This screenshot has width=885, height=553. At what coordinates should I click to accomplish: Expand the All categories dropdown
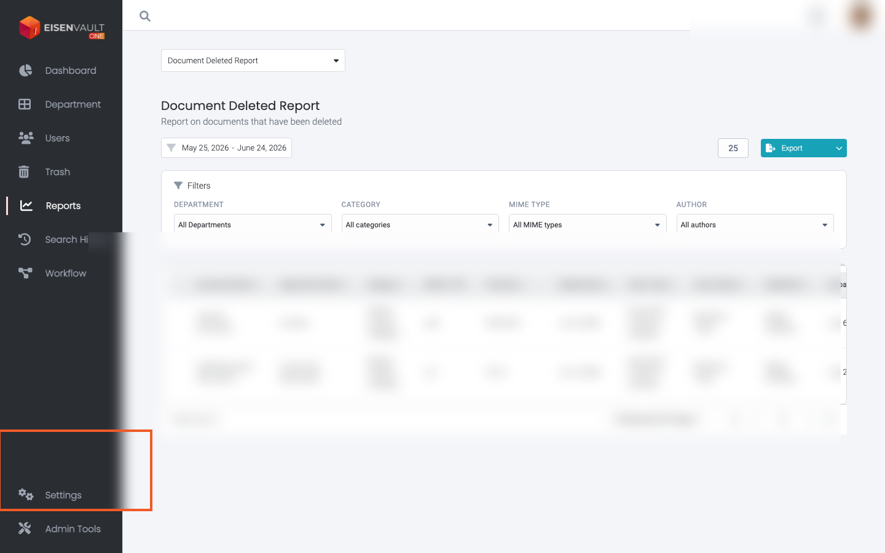pyautogui.click(x=420, y=224)
